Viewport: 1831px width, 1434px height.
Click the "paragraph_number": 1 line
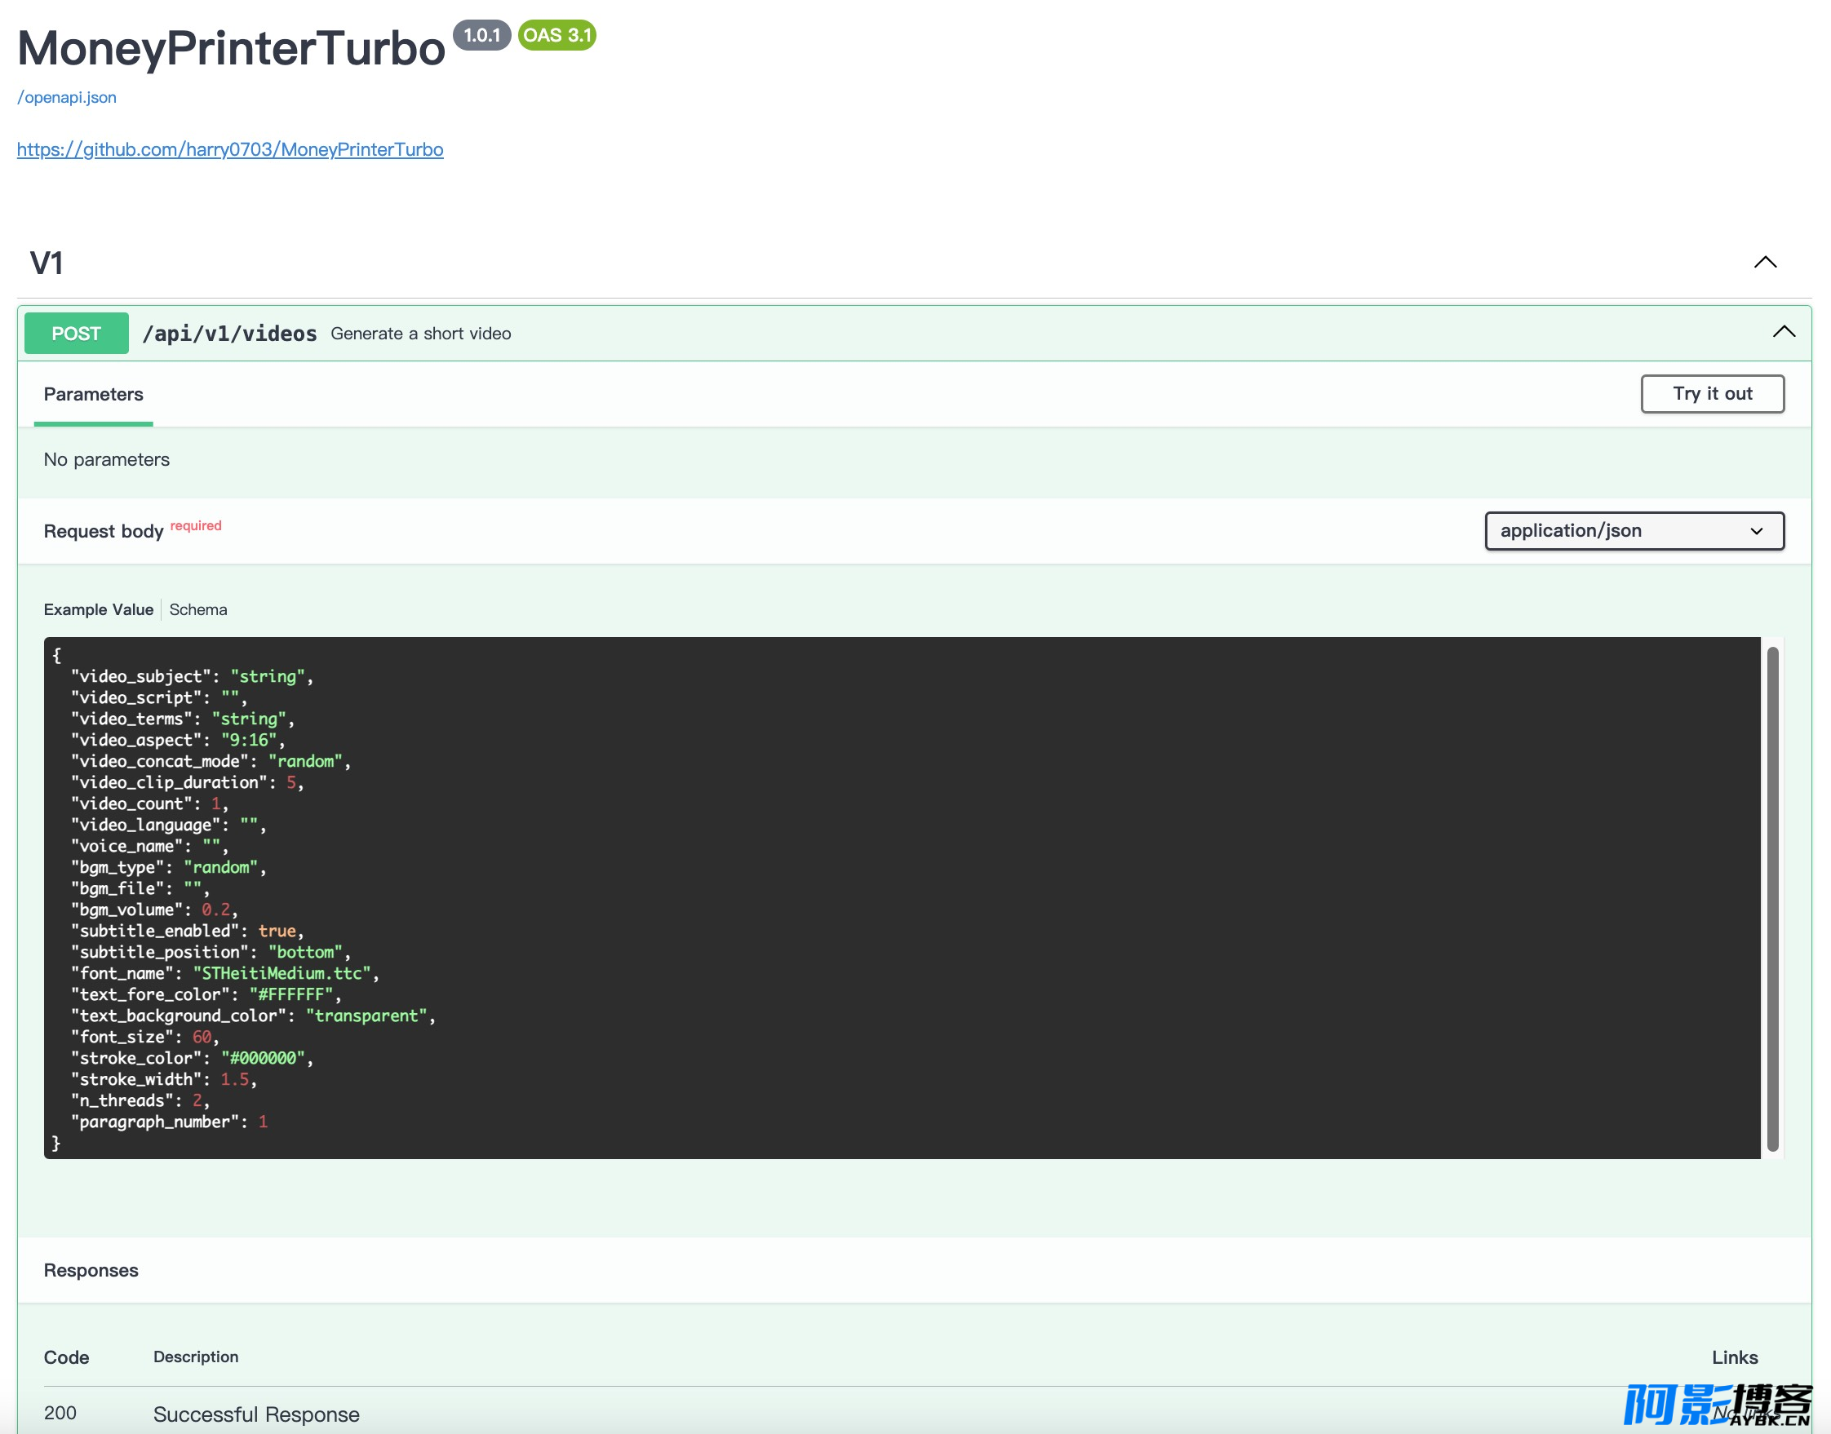pos(170,1122)
